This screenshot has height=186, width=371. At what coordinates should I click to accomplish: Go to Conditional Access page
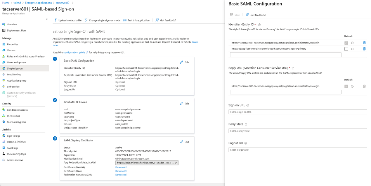pyautogui.click(x=18, y=110)
